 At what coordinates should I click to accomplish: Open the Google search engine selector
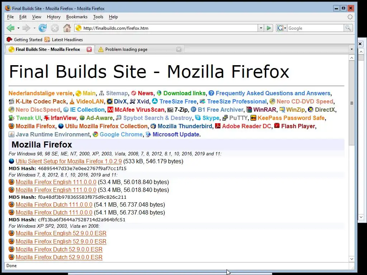282,28
